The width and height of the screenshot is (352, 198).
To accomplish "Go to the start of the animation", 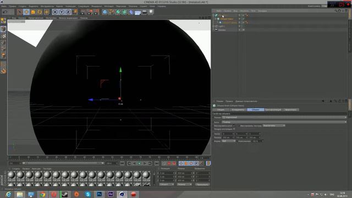I will click(122, 163).
